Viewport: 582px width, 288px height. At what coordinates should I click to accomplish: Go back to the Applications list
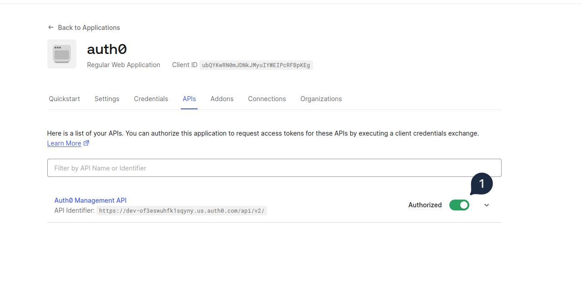84,28
